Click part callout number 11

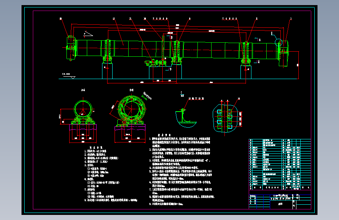[x=130, y=19]
